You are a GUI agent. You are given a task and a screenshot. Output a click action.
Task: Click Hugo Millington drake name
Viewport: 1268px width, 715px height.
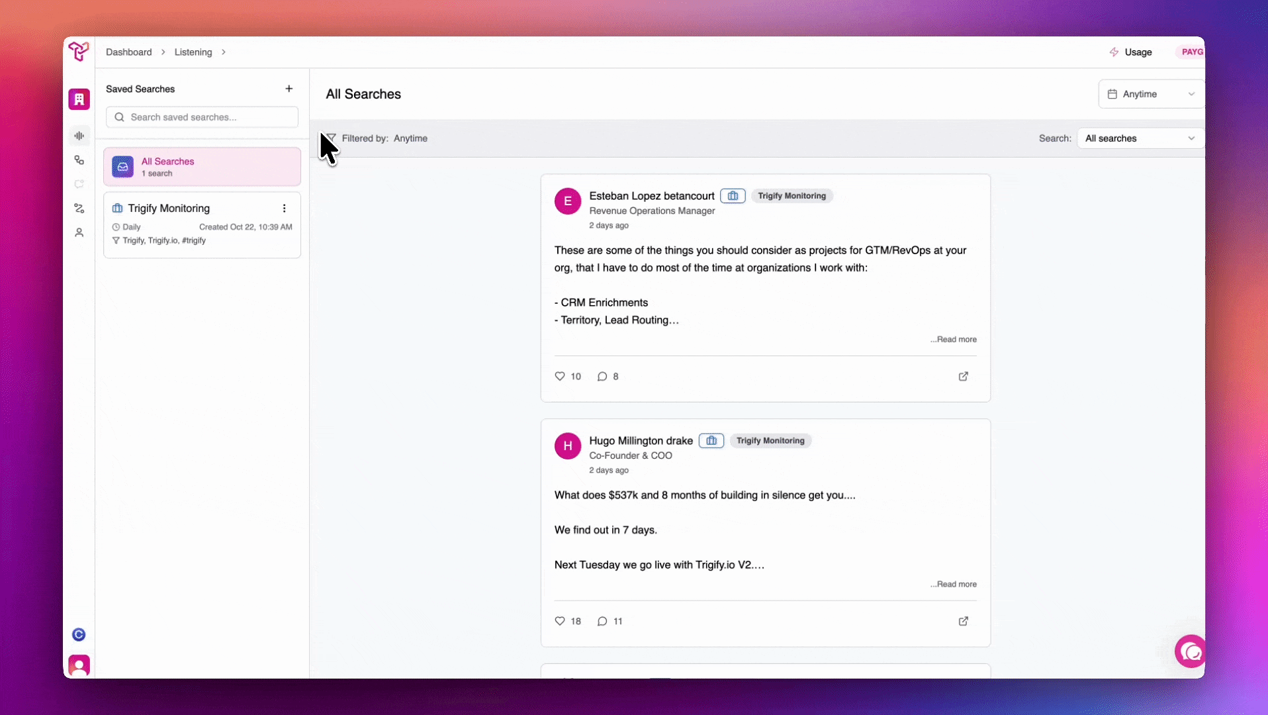point(641,441)
